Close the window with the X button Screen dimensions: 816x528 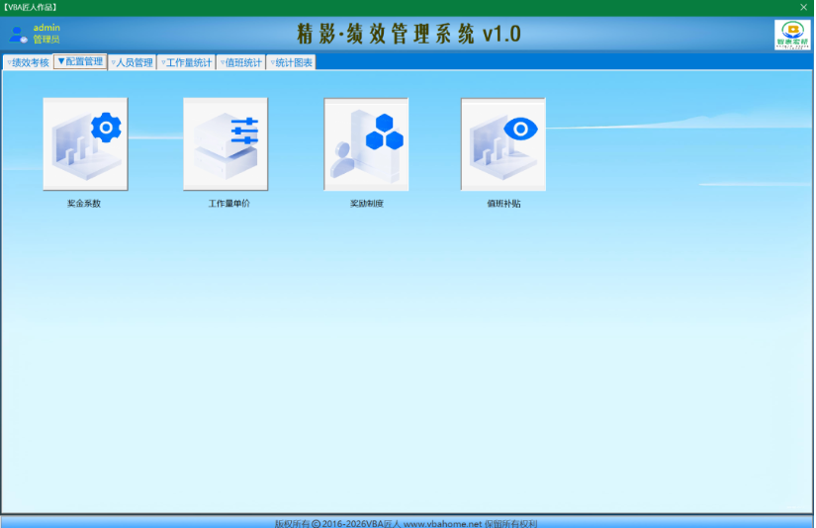coord(803,7)
